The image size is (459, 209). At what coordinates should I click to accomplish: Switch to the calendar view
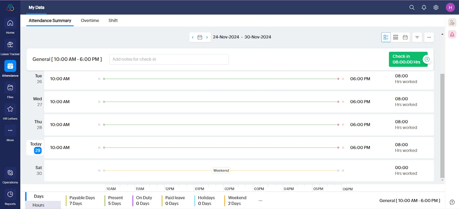pyautogui.click(x=405, y=37)
